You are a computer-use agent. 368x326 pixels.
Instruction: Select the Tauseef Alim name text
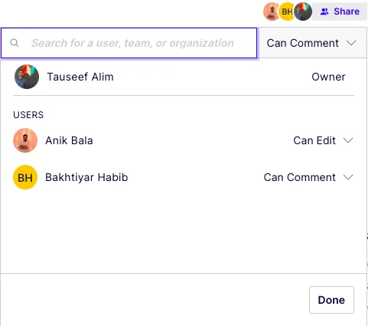[x=80, y=77]
